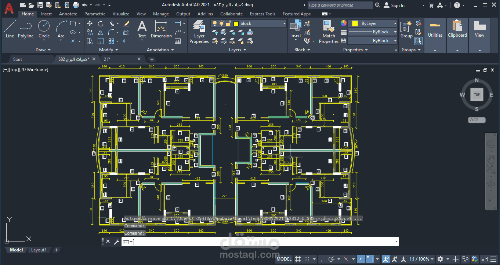
Task: Toggle Clean Screen in status bar
Action: tap(485, 259)
